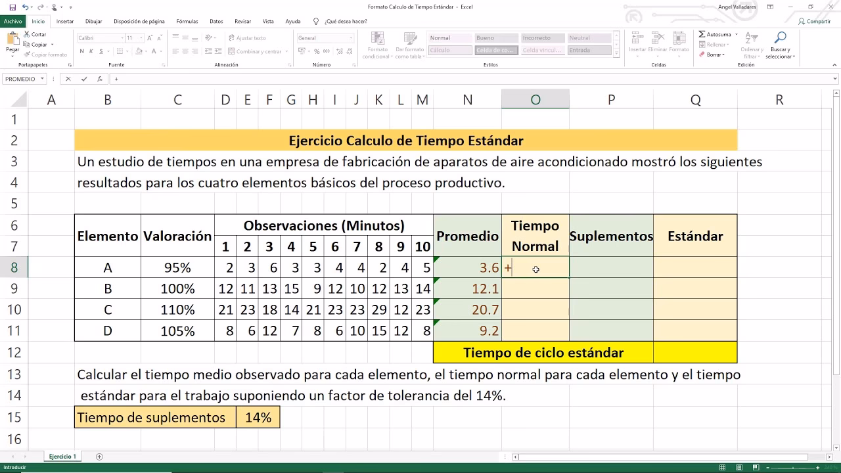Viewport: 841px width, 473px height.
Task: Click the Autosuma icon
Action: (702, 34)
